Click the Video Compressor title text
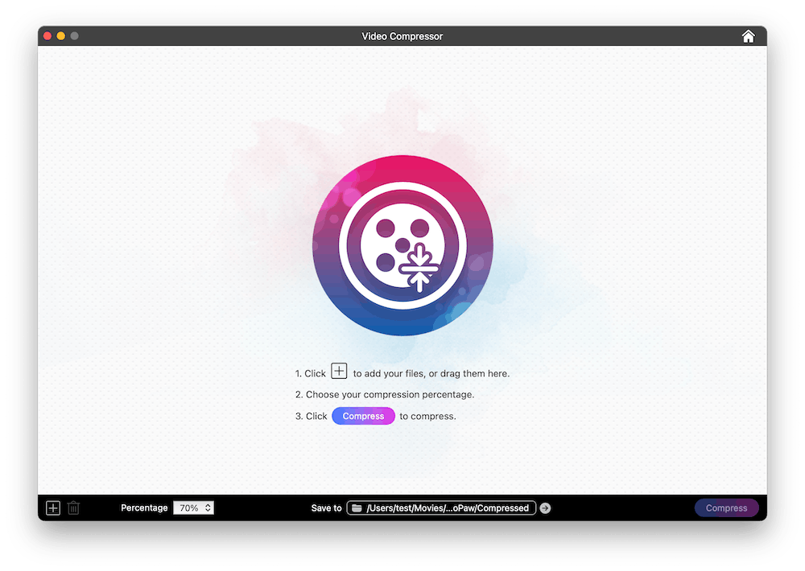 (402, 36)
